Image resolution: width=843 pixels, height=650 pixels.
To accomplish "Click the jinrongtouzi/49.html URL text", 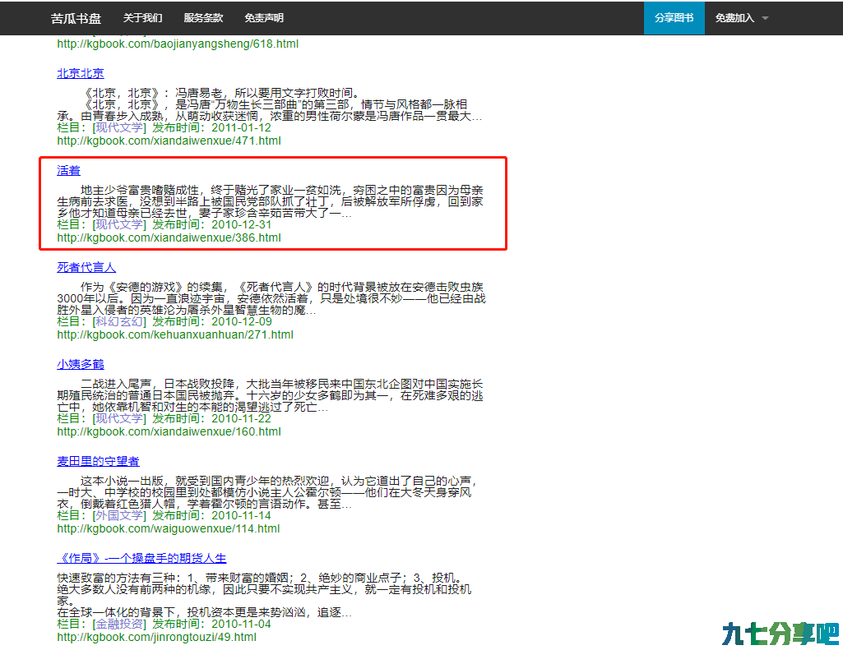I will click(x=156, y=637).
